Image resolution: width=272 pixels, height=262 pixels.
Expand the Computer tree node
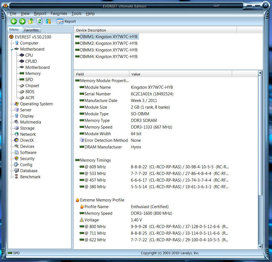tap(12, 43)
